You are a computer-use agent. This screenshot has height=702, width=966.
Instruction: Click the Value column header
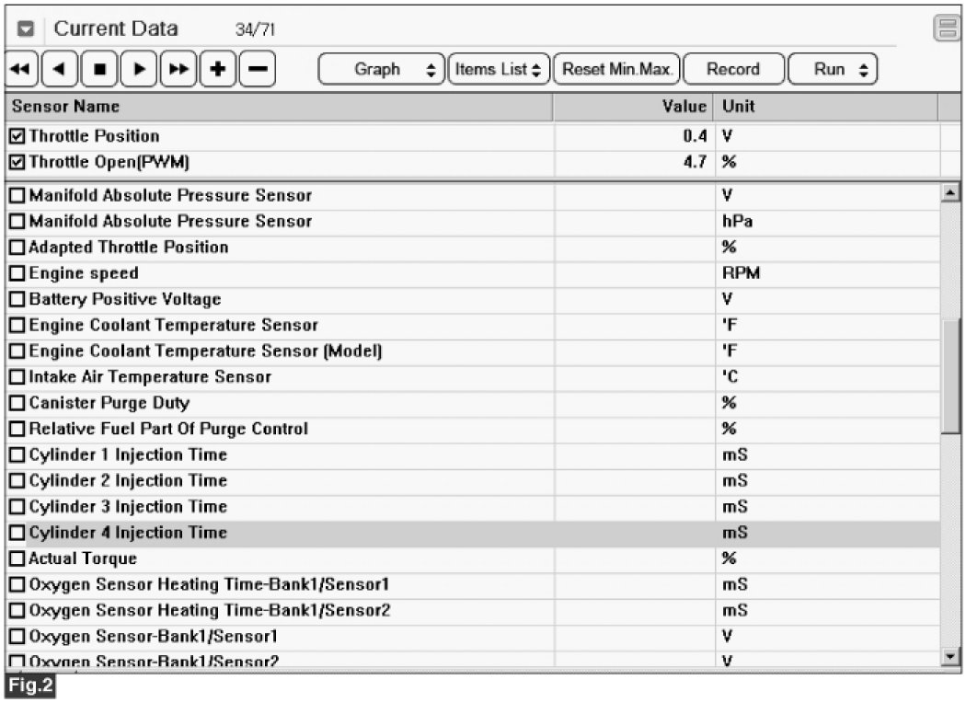[x=633, y=107]
